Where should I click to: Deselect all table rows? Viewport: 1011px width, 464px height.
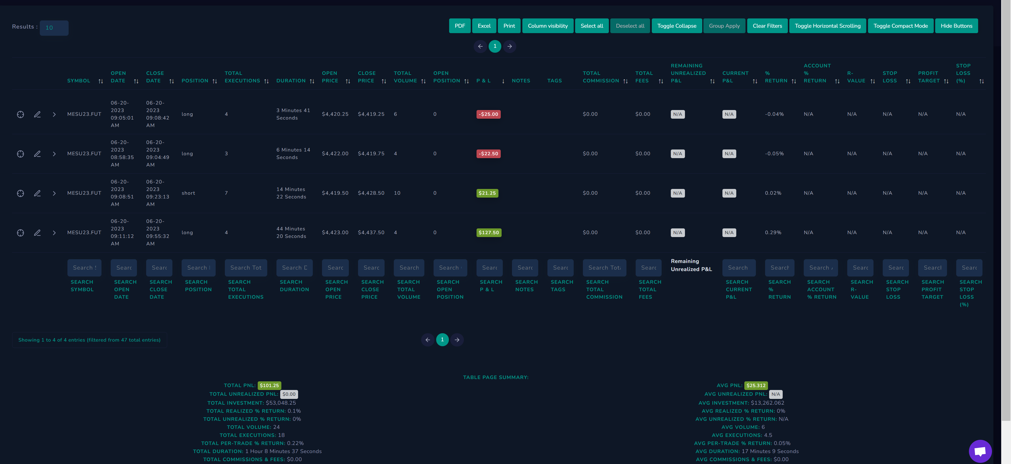pos(630,26)
